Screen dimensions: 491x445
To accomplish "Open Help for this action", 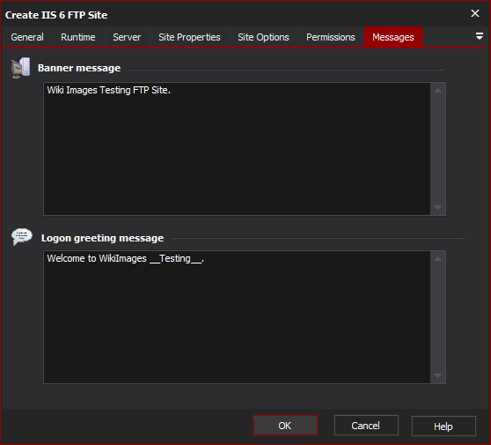I will point(443,426).
